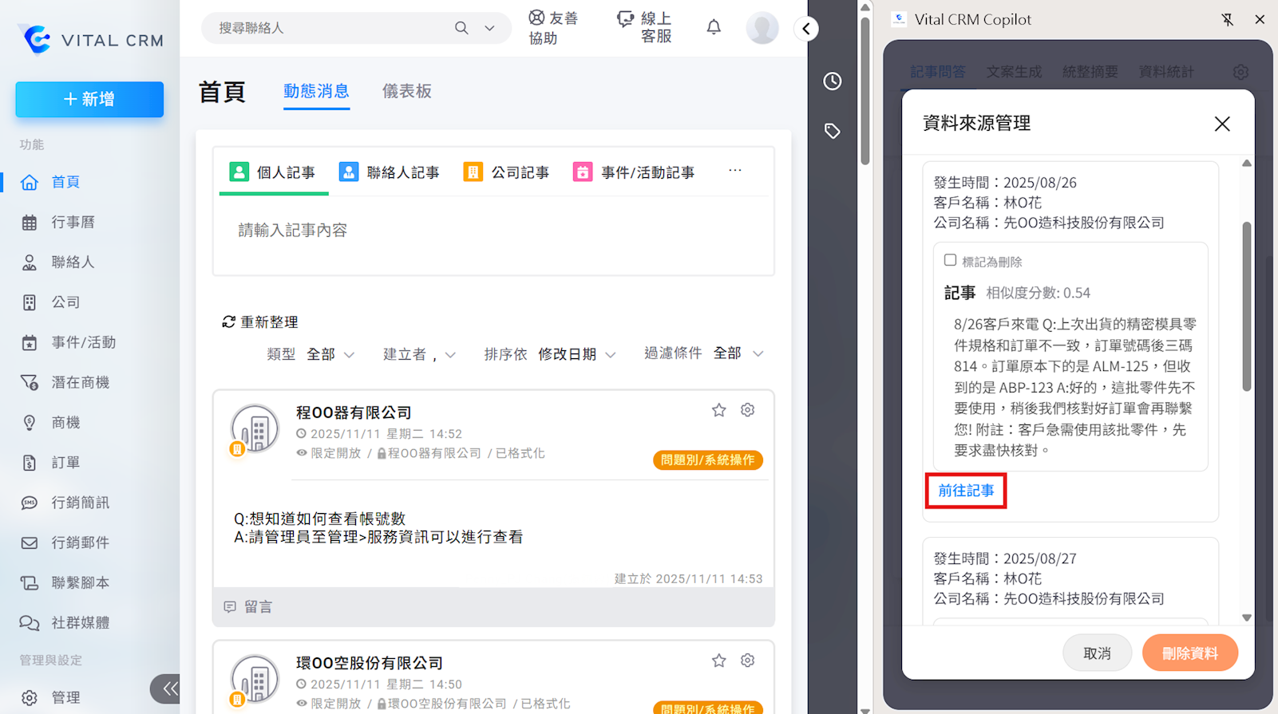Star the 程OO器有限公司 note
This screenshot has width=1278, height=714.
(x=718, y=410)
